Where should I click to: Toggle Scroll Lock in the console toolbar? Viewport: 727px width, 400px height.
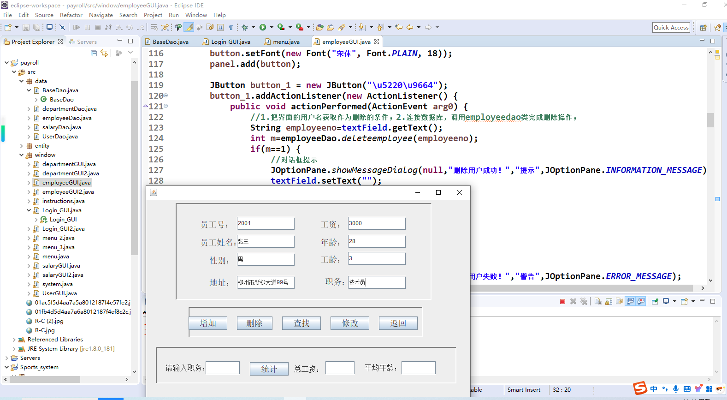pos(609,301)
